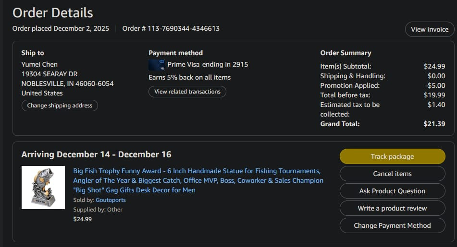Image resolution: width=457 pixels, height=247 pixels.
Task: Click the Promotion Applied -$5.00 value
Action: (x=435, y=85)
